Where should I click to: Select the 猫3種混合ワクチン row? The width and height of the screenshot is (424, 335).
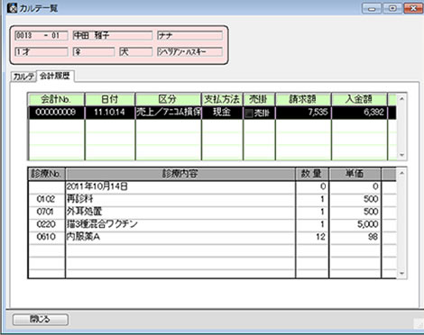tap(212, 224)
